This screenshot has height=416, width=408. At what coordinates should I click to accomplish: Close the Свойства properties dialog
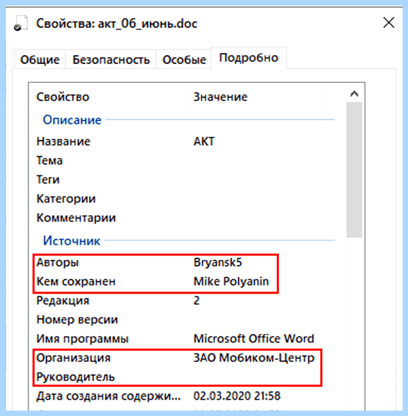point(389,22)
